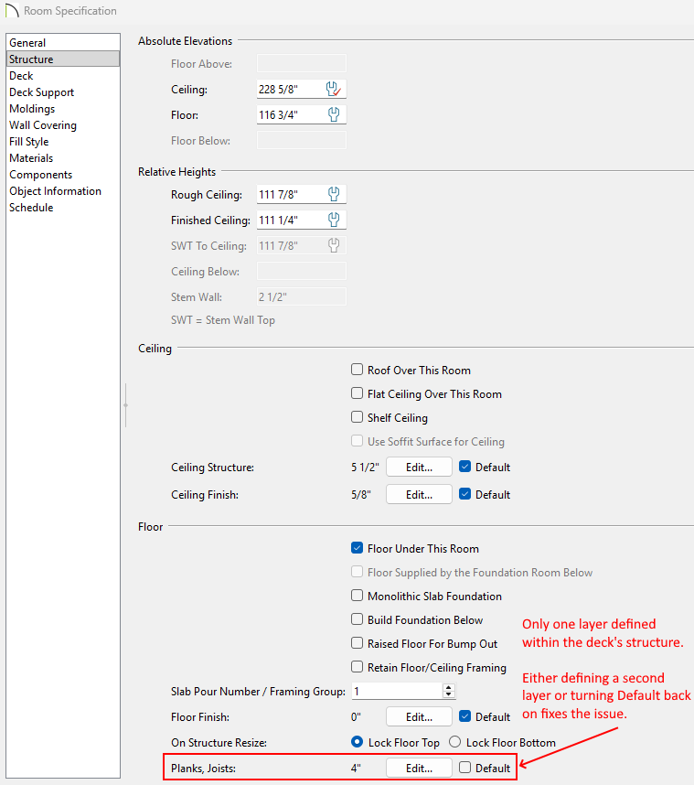The height and width of the screenshot is (785, 694).
Task: Decrease the Slab Pour Number with down arrow
Action: [448, 695]
